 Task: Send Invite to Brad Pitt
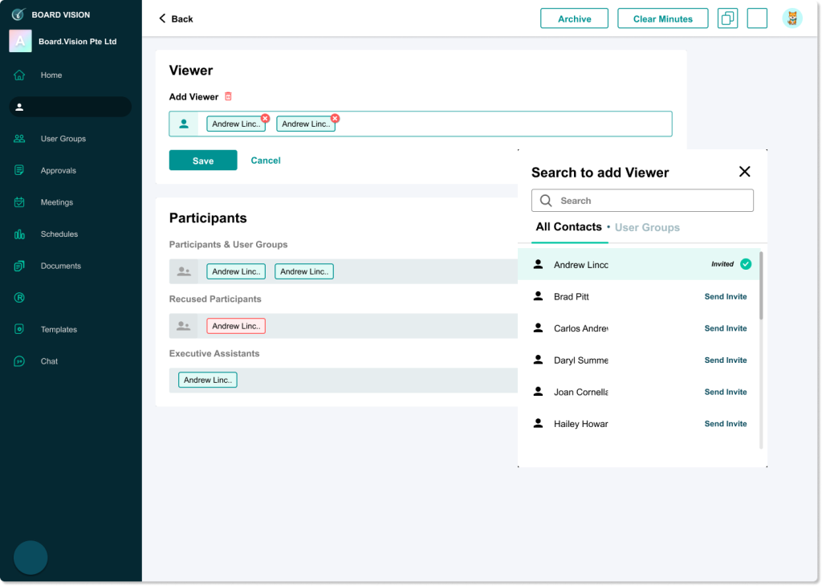(725, 296)
